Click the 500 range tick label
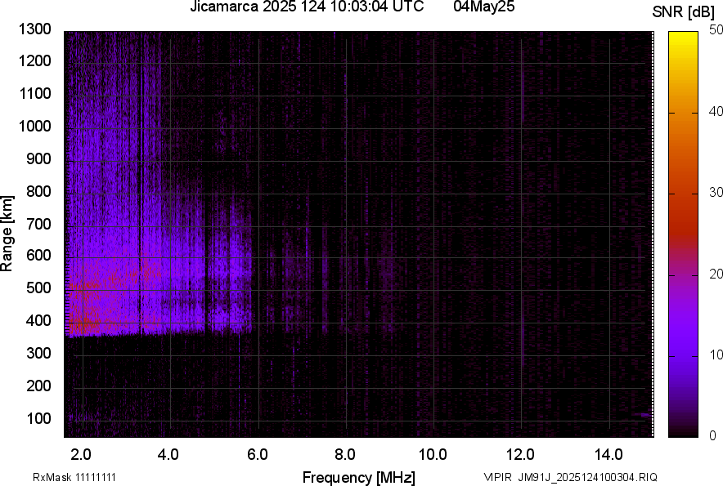 coord(38,288)
